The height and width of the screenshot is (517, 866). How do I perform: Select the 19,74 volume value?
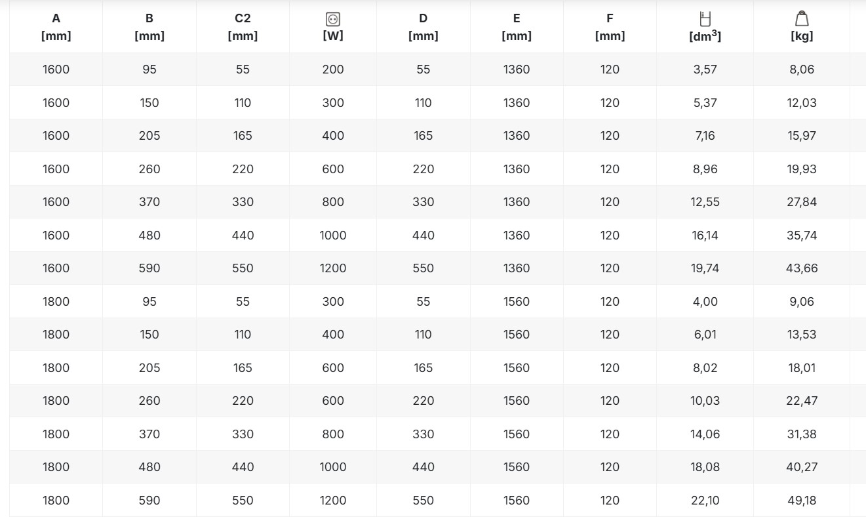click(x=705, y=268)
